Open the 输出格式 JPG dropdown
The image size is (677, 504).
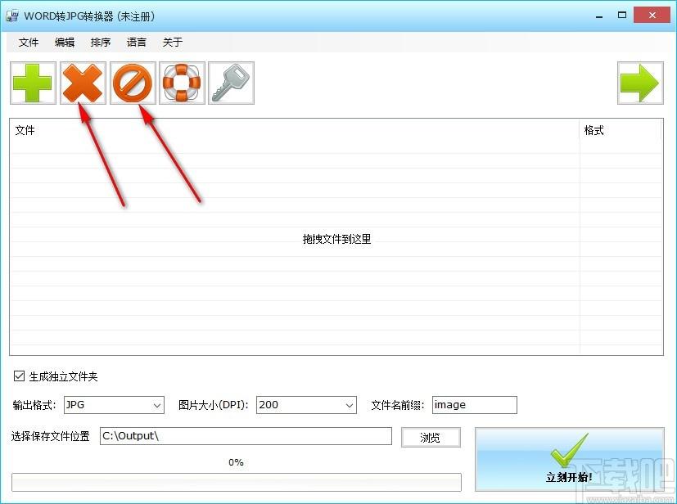click(x=114, y=405)
